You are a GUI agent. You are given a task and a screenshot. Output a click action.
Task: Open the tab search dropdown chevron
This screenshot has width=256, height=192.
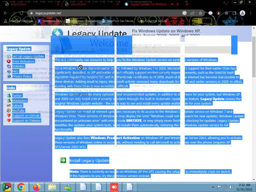pyautogui.click(x=226, y=4)
